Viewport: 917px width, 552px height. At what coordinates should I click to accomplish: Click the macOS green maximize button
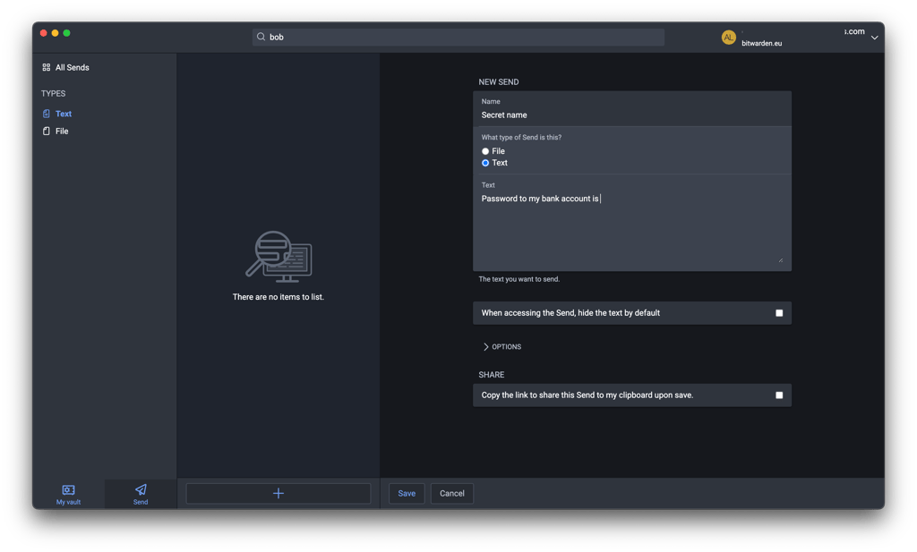[x=66, y=33]
